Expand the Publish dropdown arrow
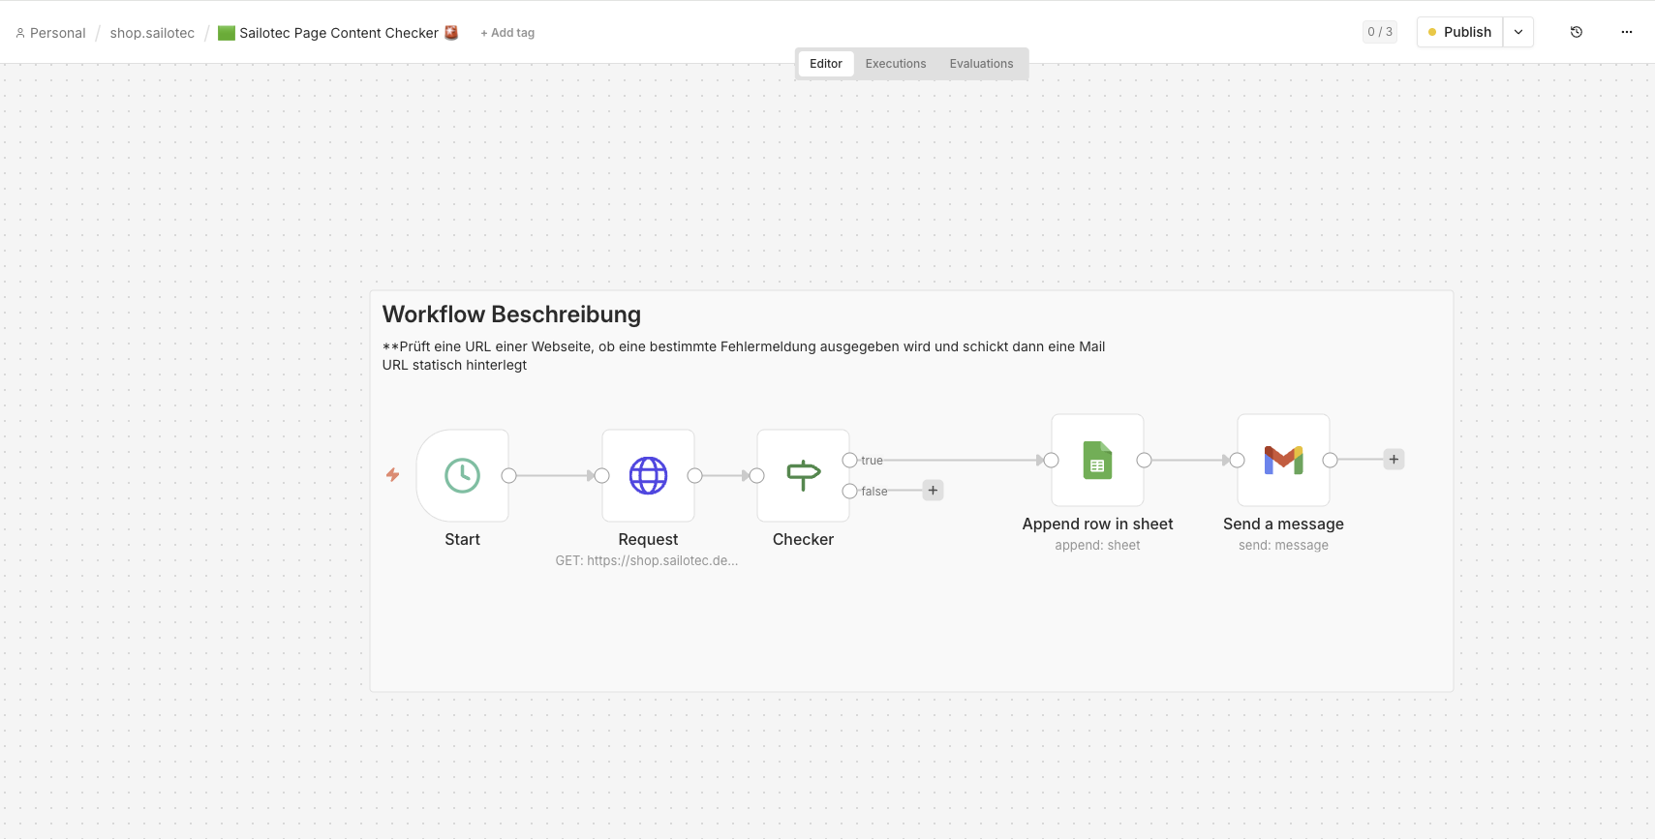The height and width of the screenshot is (839, 1655). (1518, 32)
